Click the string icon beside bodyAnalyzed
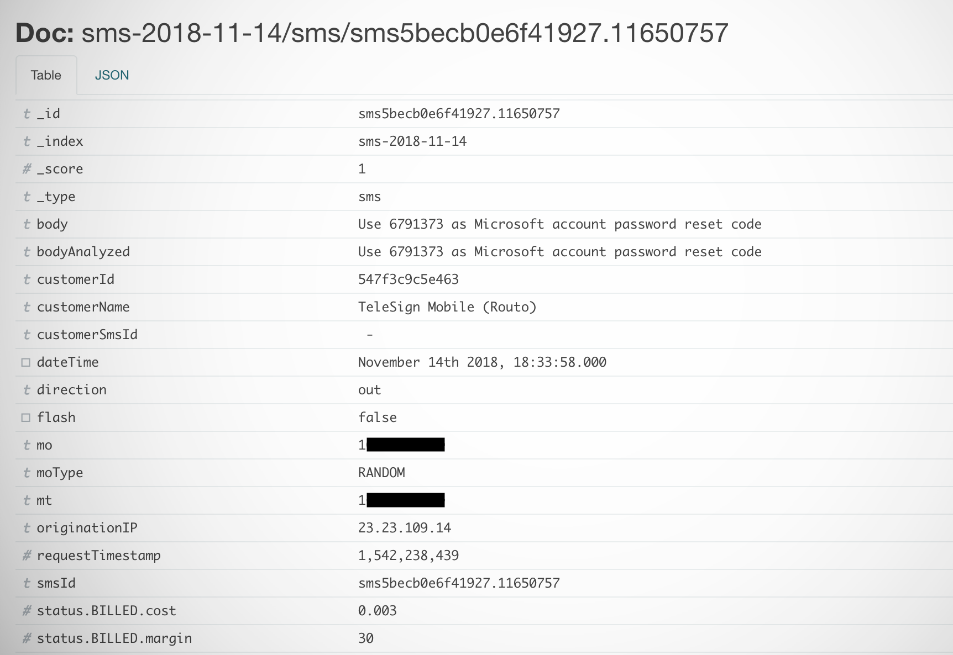Image resolution: width=953 pixels, height=655 pixels. click(x=27, y=252)
